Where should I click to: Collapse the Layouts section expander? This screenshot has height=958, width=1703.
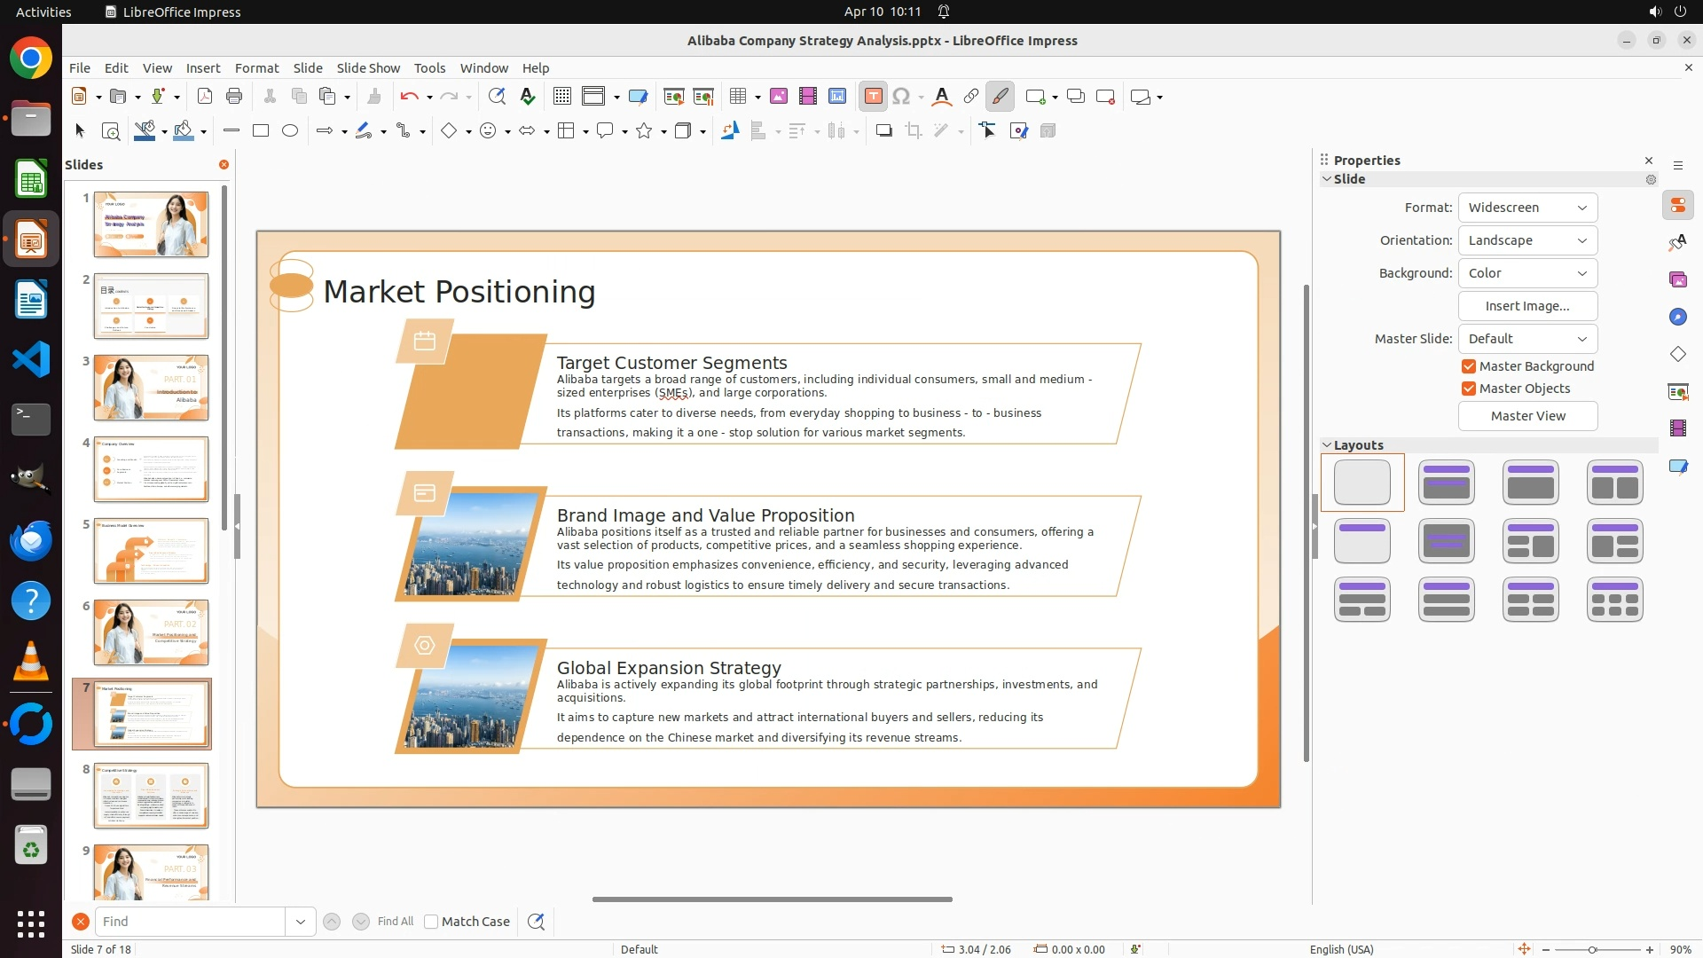[x=1328, y=445]
